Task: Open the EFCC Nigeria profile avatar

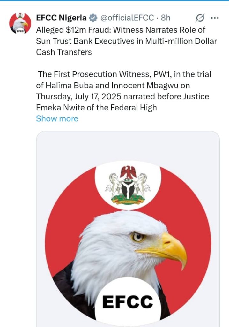Action: click(20, 23)
